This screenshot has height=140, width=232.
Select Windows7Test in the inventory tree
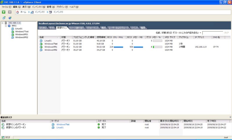22,32
